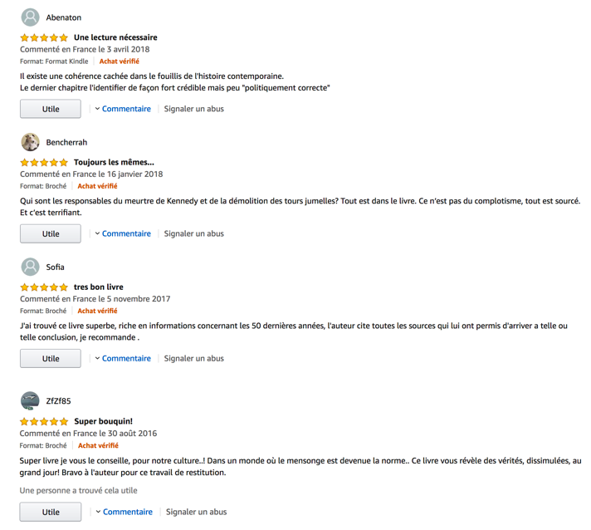The image size is (591, 530).
Task: Expand Commentaire under Sofia's review
Action: [x=123, y=358]
